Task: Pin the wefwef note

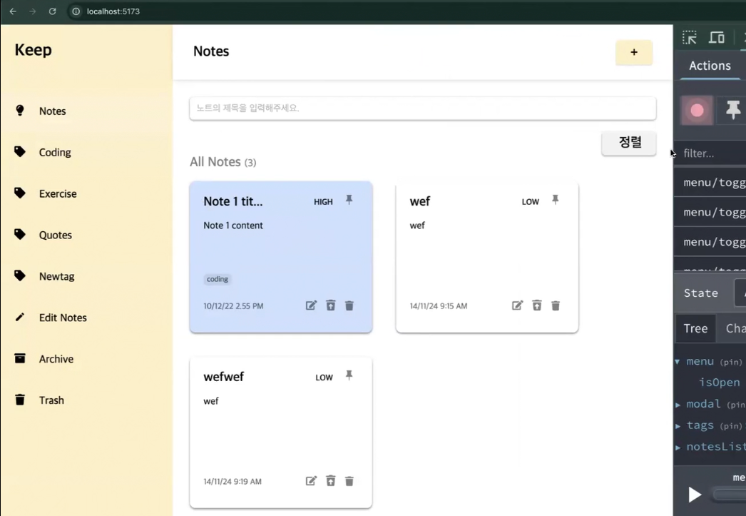Action: pyautogui.click(x=349, y=375)
